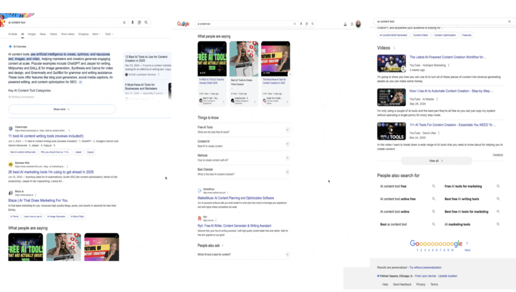Click the Google logo in middle panel
Image resolution: width=516 pixels, height=292 pixels.
(x=183, y=24)
